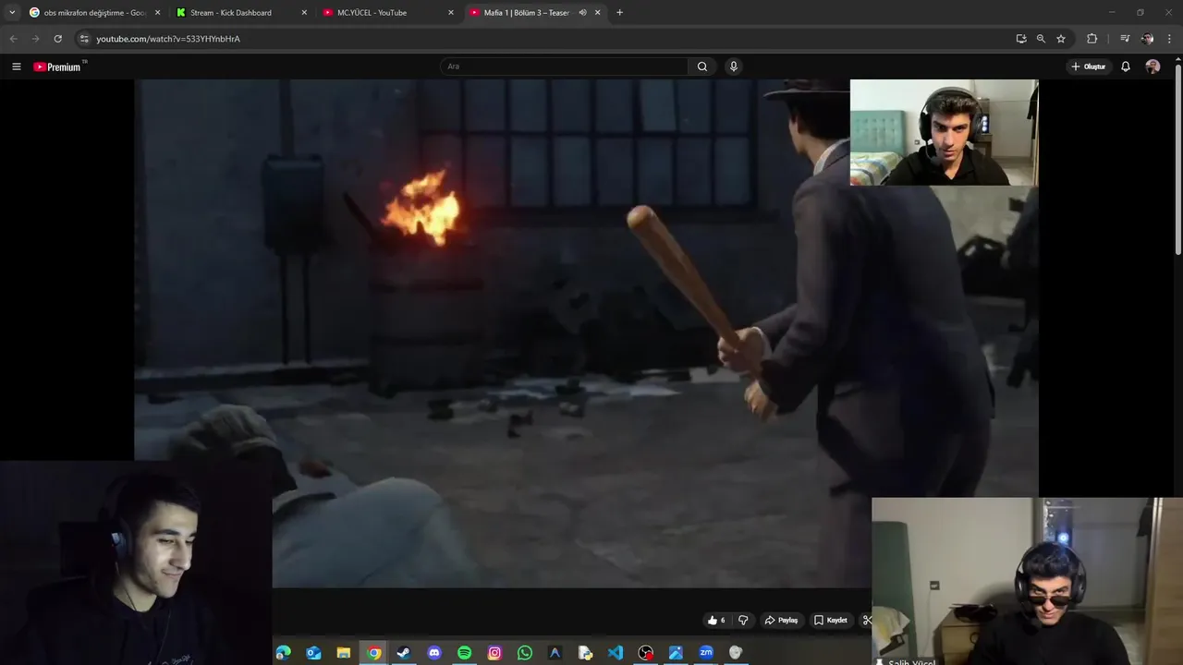
Task: View site information icon in address bar
Action: click(x=84, y=39)
